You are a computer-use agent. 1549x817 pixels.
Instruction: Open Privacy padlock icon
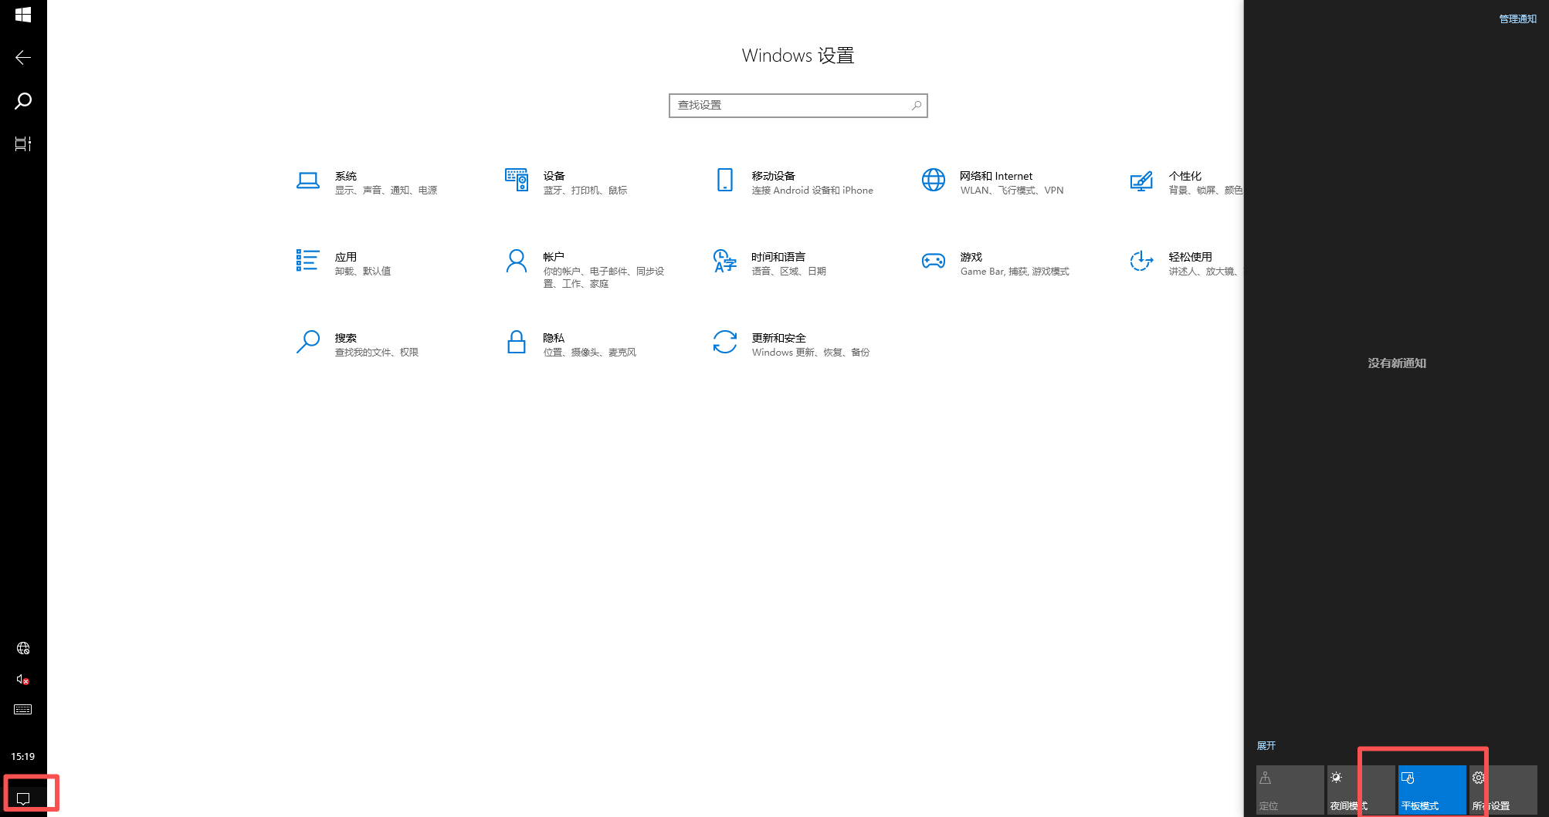tap(517, 342)
